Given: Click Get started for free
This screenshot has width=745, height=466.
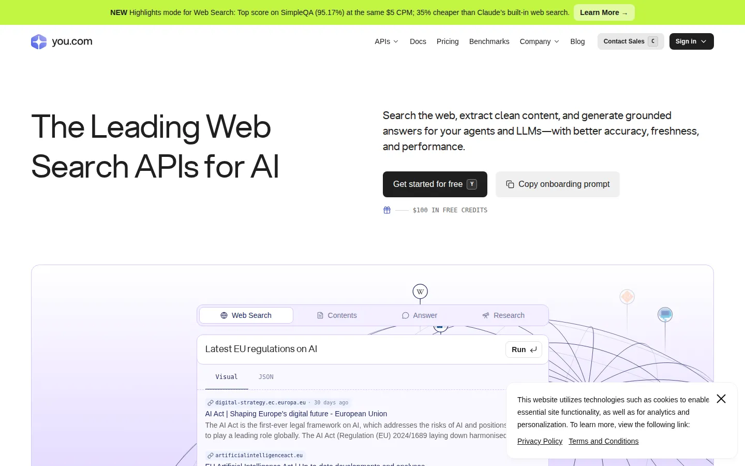Looking at the screenshot, I should [435, 184].
